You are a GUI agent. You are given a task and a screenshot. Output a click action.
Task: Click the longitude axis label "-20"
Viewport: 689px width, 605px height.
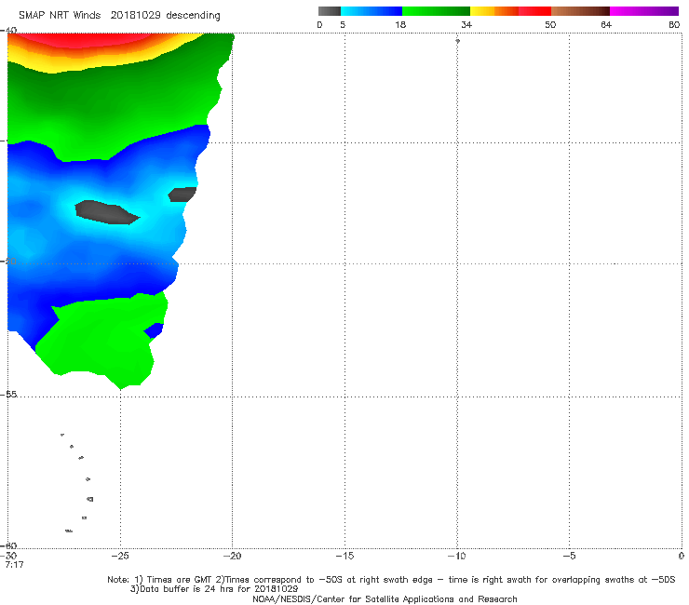[x=232, y=556]
